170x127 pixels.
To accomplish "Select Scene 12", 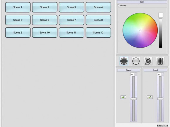I will point(98,32).
